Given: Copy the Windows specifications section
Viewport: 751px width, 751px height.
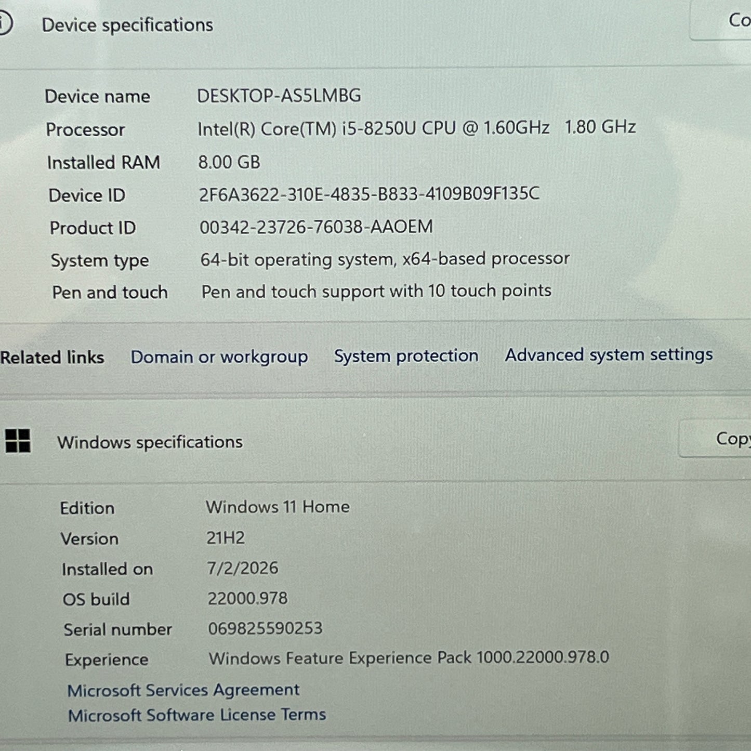Looking at the screenshot, I should (x=715, y=439).
